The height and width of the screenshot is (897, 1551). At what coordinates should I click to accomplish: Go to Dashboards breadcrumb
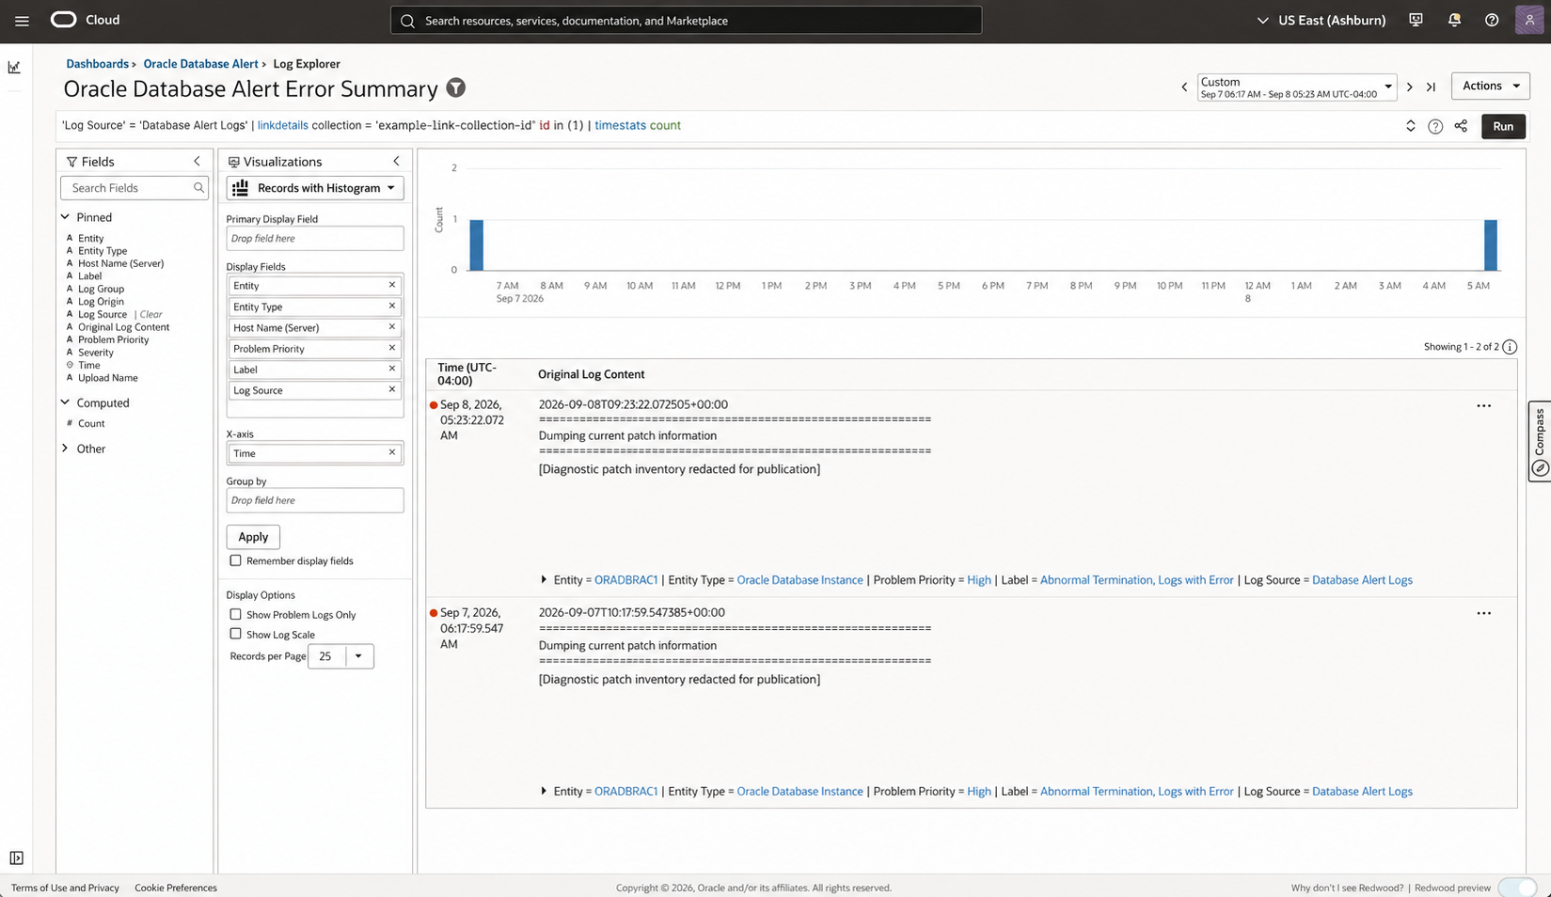coord(97,64)
